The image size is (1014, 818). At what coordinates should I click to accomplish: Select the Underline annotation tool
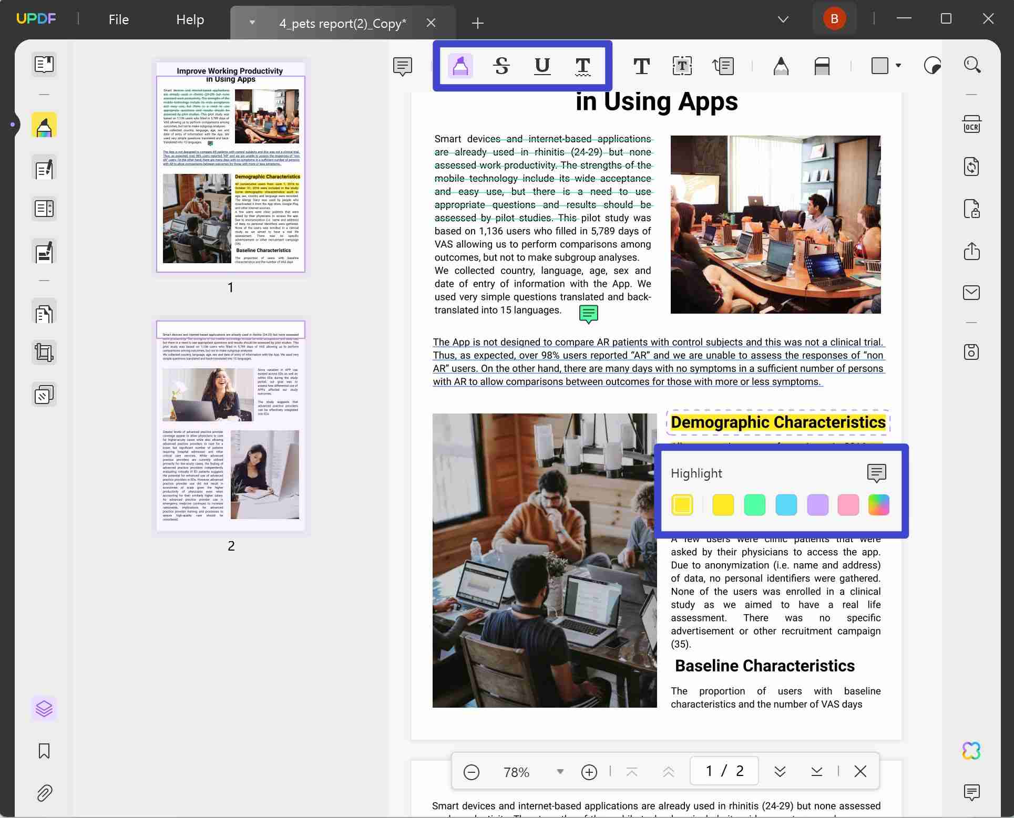pos(542,66)
